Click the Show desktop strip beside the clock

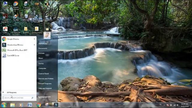(191, 105)
